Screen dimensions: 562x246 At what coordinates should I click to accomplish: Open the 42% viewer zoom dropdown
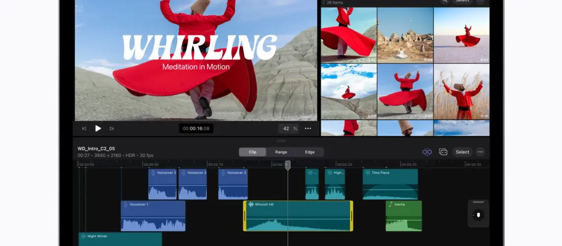click(x=289, y=128)
